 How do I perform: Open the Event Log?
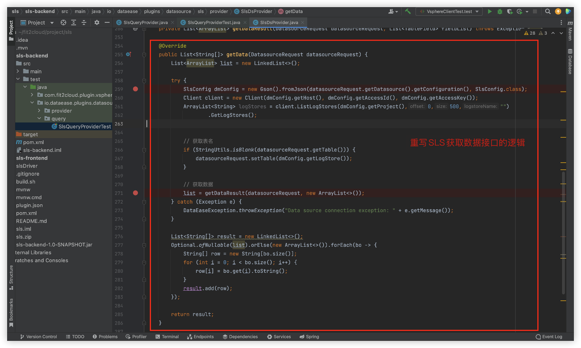549,337
